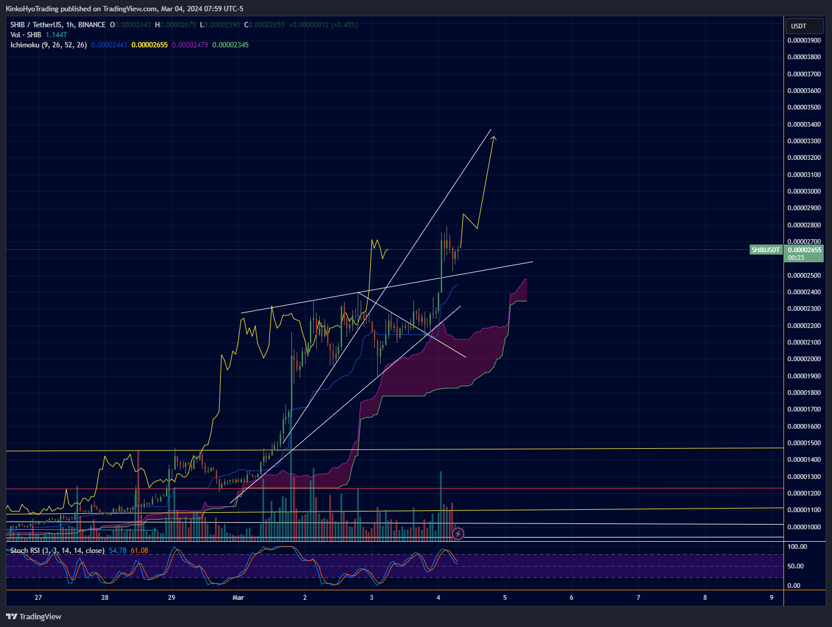Viewport: 832px width, 627px height.
Task: Click the KinkoHyoTrading published header text
Action: [124, 9]
